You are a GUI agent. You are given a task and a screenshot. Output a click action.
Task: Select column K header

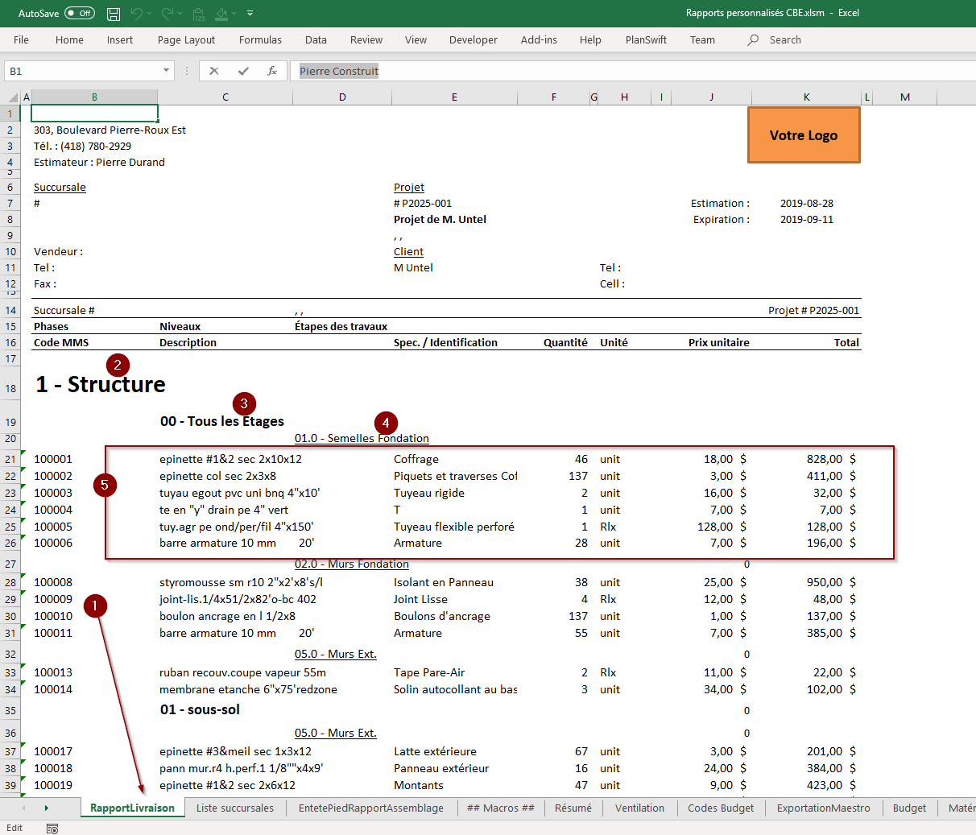(806, 97)
